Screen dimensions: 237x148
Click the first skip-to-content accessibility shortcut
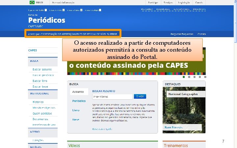coord(37,10)
